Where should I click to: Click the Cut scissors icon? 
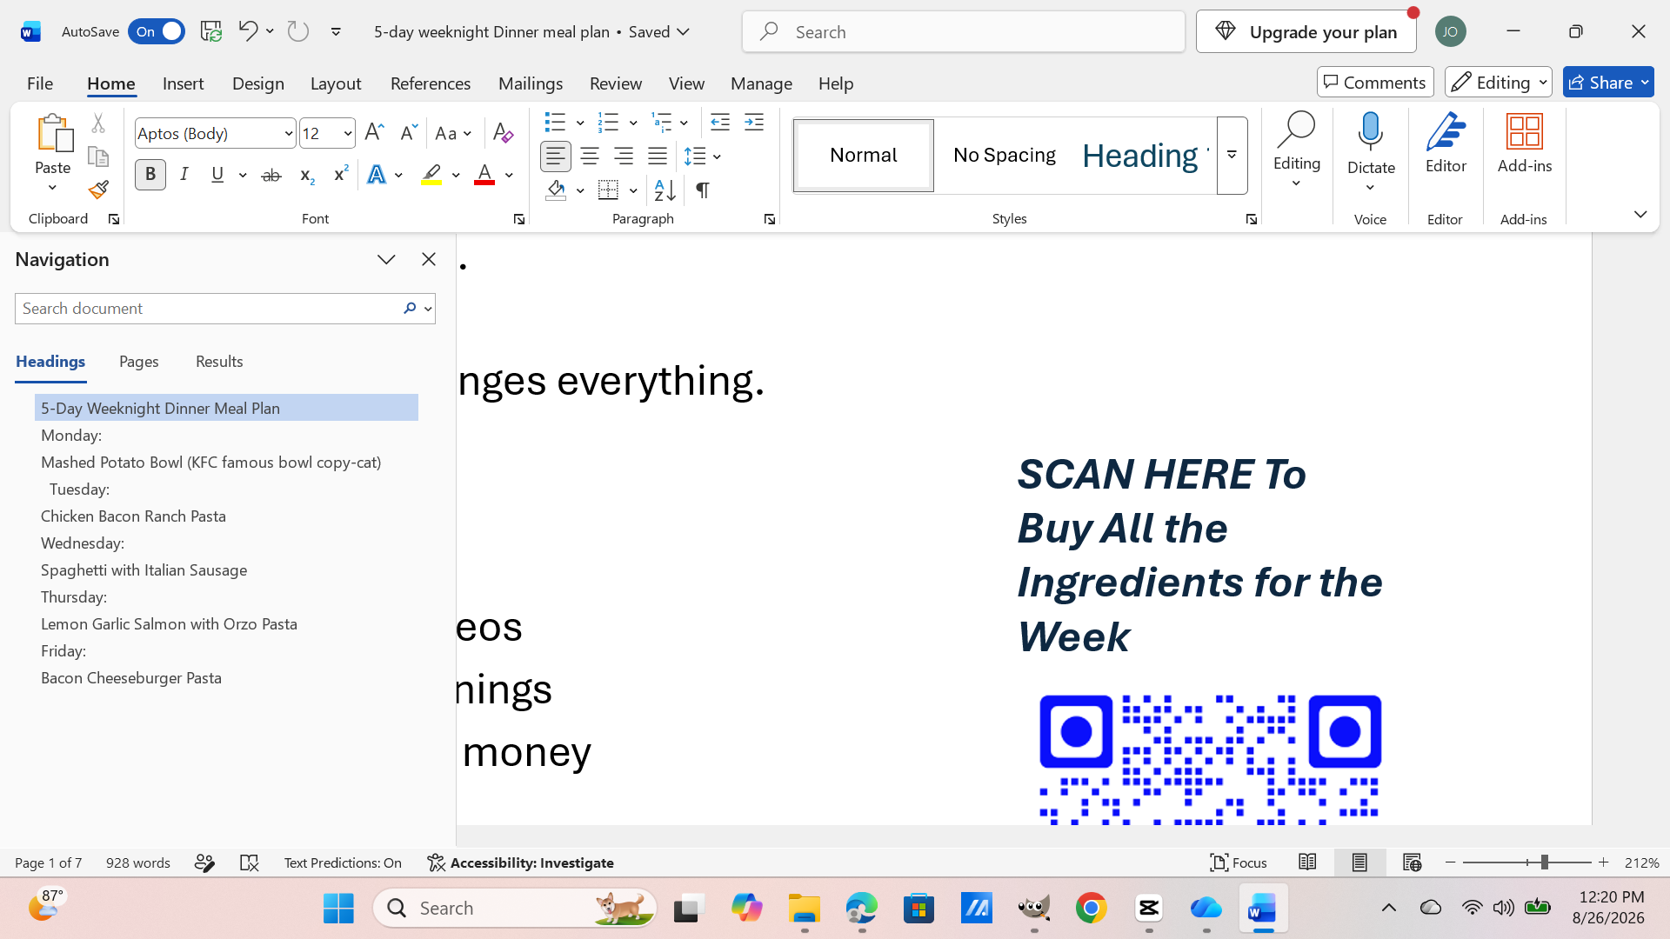[98, 123]
